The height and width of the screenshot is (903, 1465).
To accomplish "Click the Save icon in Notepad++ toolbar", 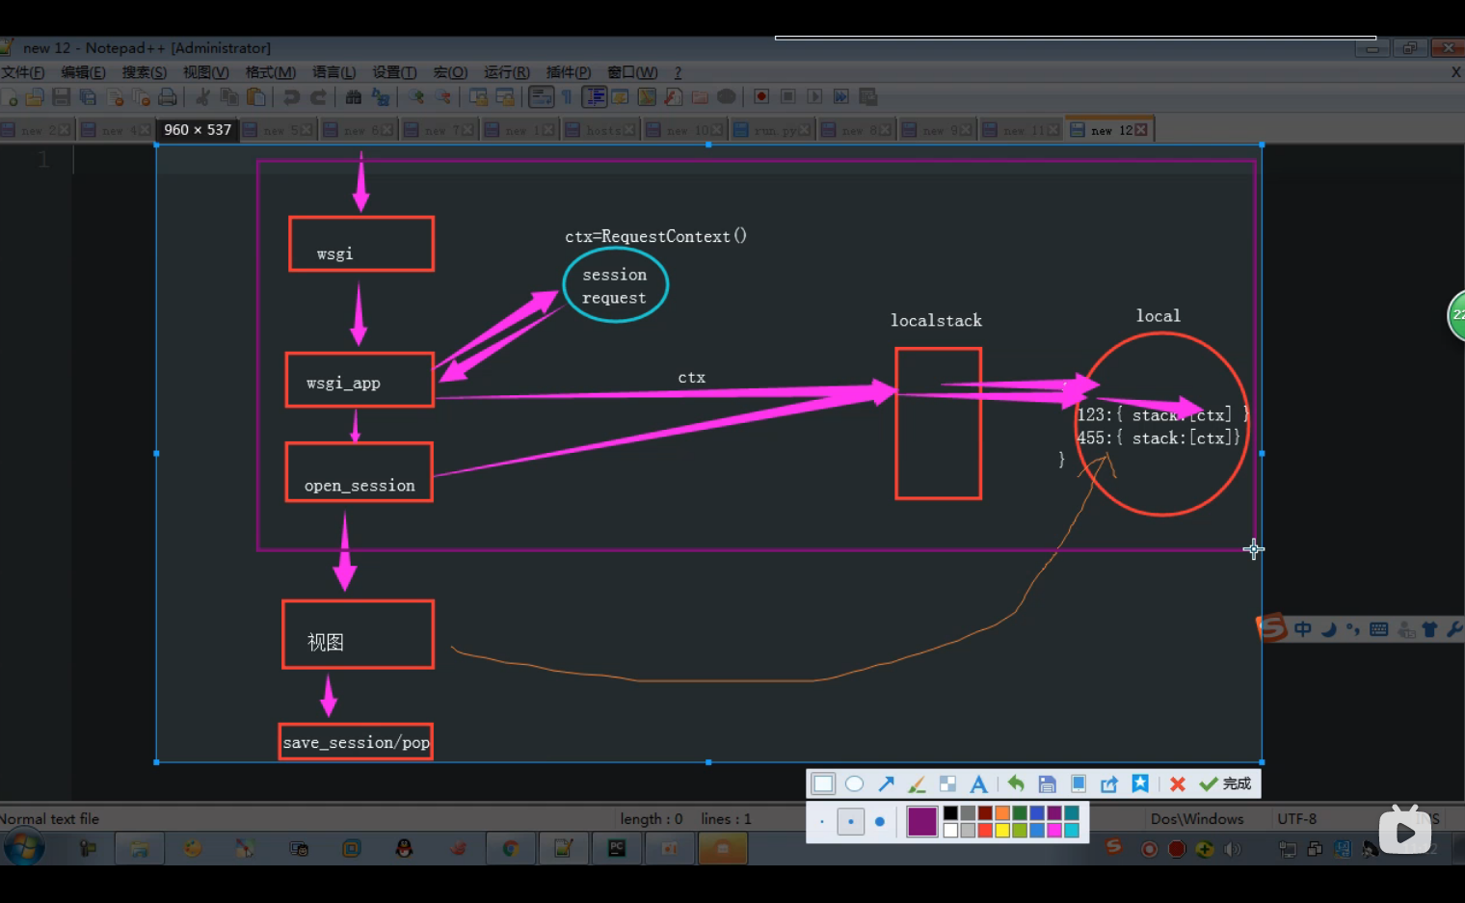I will click(x=62, y=96).
